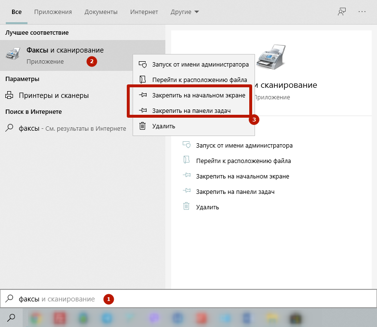The height and width of the screenshot is (327, 377).
Task: Select the Все tab
Action: coord(16,12)
